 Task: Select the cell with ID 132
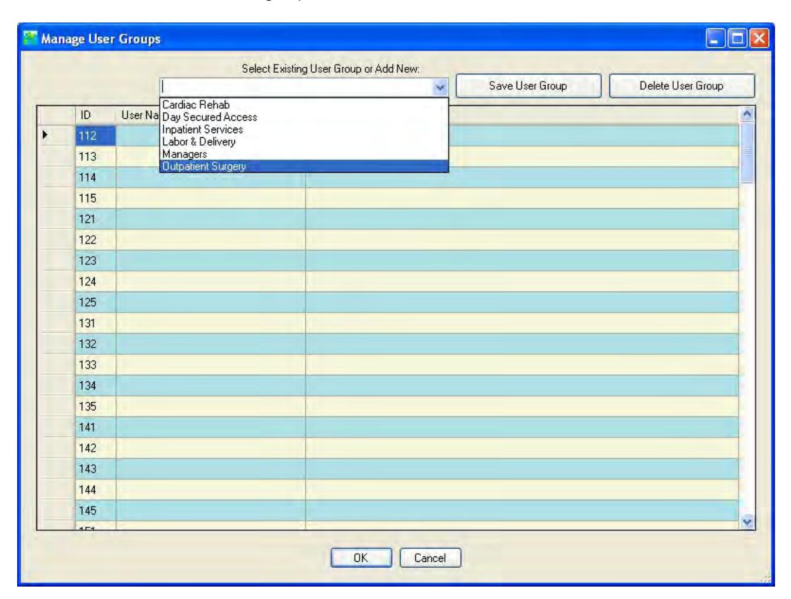coord(96,344)
